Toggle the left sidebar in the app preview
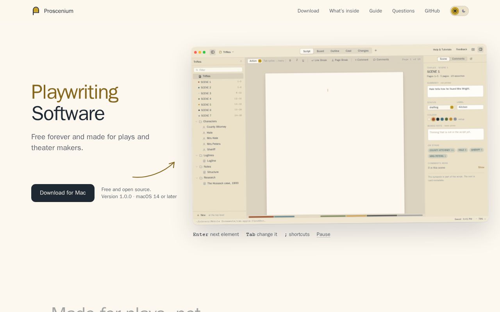500x312 pixels. (x=212, y=52)
